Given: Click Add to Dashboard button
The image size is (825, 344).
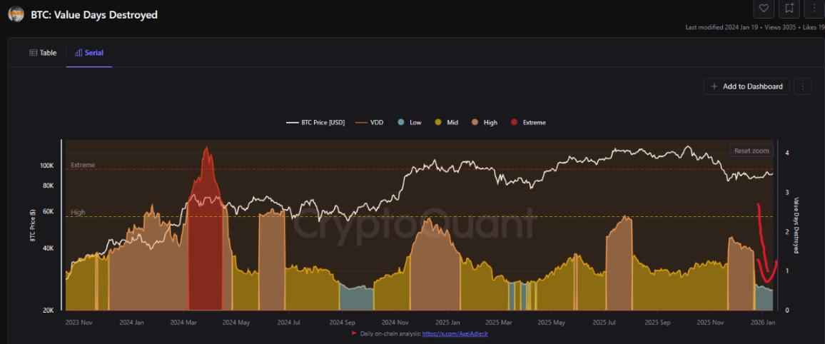Looking at the screenshot, I should (x=746, y=86).
